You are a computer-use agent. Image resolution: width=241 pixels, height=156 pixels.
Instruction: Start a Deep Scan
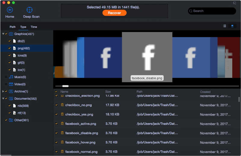[x=29, y=10]
